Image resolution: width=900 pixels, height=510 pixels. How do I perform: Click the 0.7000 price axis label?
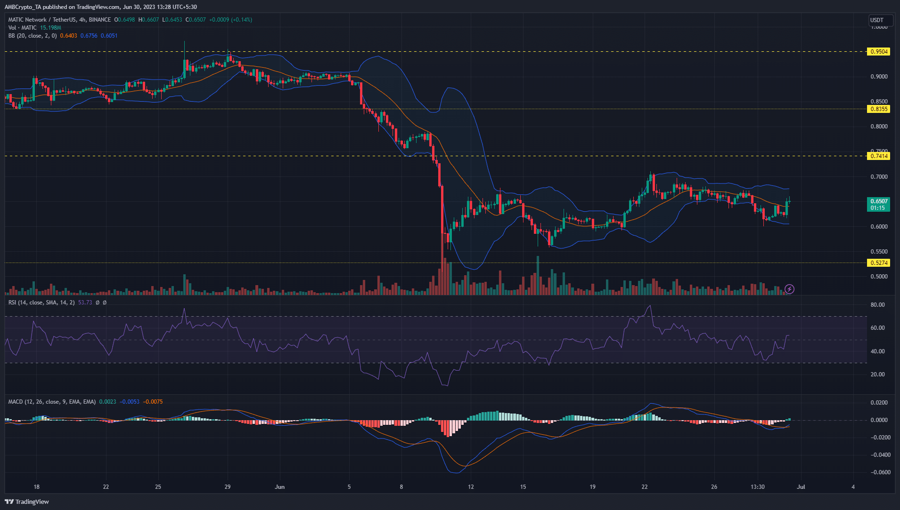pos(879,177)
